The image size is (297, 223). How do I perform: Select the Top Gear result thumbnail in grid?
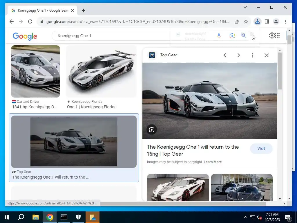(x=74, y=142)
